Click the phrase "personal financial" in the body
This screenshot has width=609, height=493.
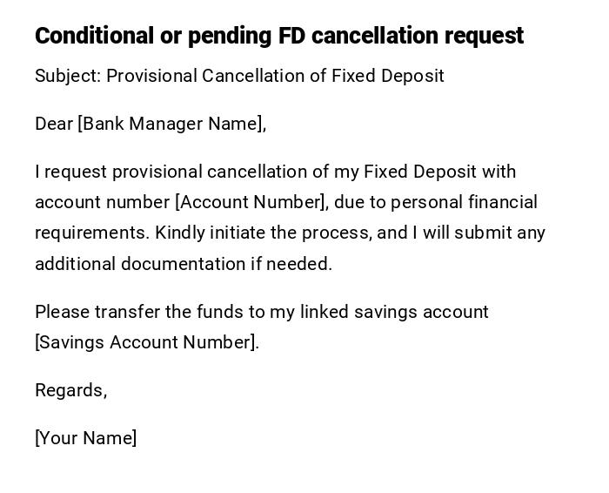(464, 202)
